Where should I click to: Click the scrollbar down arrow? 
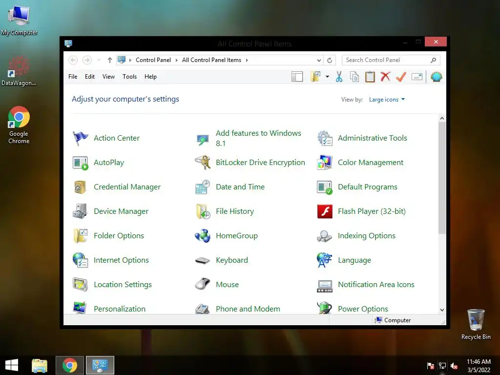[x=441, y=310]
